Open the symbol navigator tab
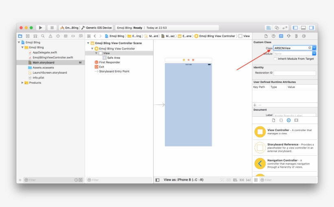 pos(35,36)
